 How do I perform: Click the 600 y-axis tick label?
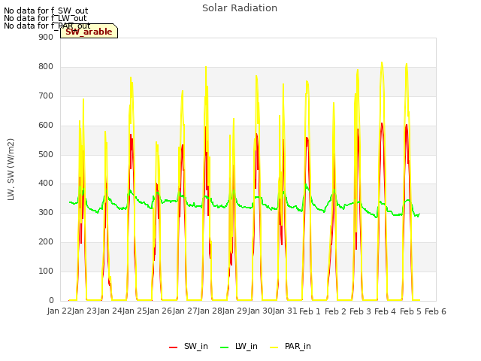46,125
